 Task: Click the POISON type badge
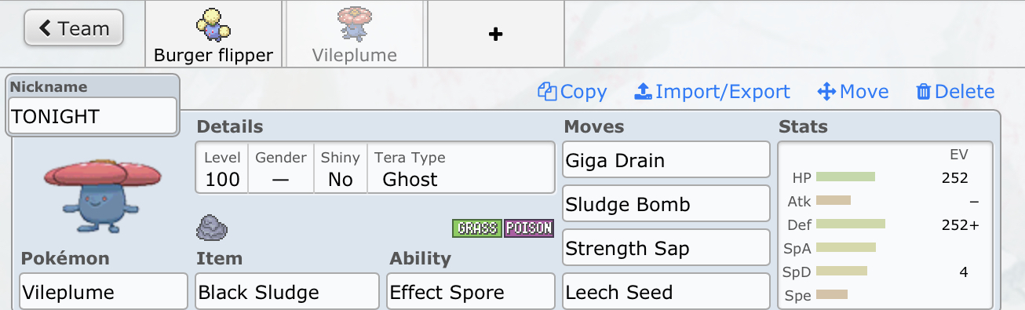(528, 228)
